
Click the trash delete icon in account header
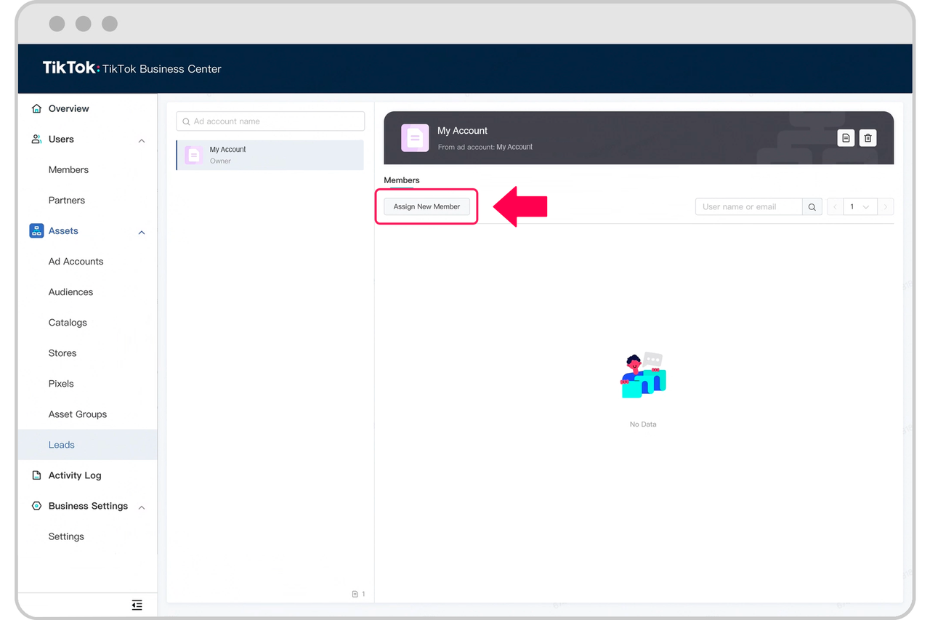pos(868,138)
